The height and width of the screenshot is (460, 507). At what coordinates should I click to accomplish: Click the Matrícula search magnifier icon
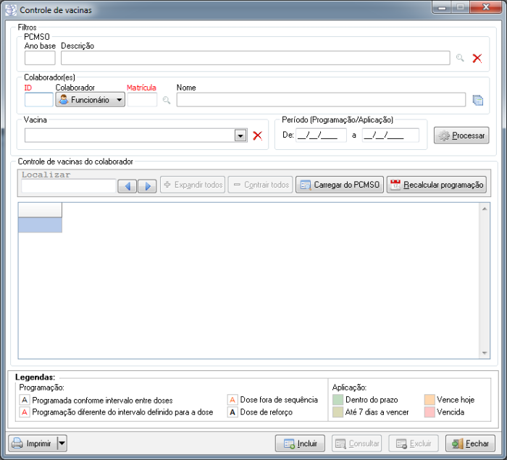click(166, 100)
